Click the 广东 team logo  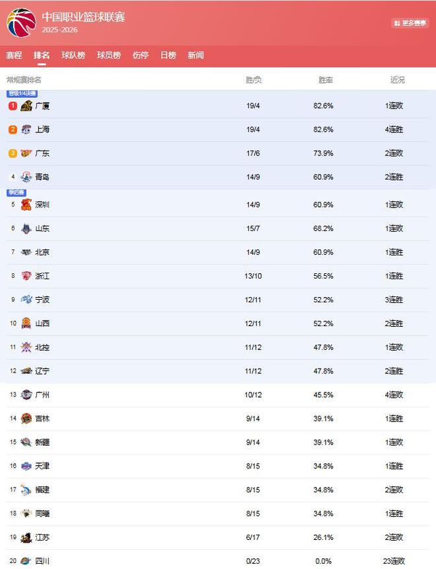(x=26, y=153)
